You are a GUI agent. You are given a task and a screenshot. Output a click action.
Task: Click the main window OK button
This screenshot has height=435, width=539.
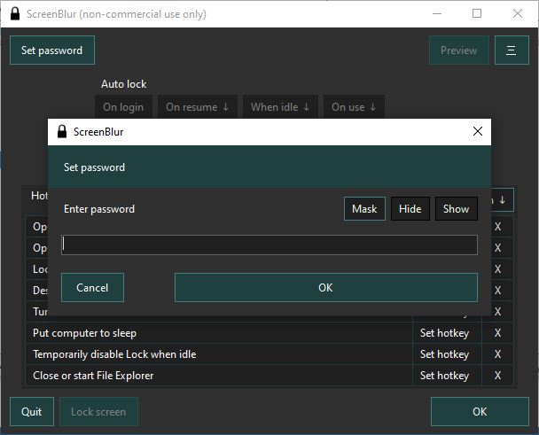480,412
